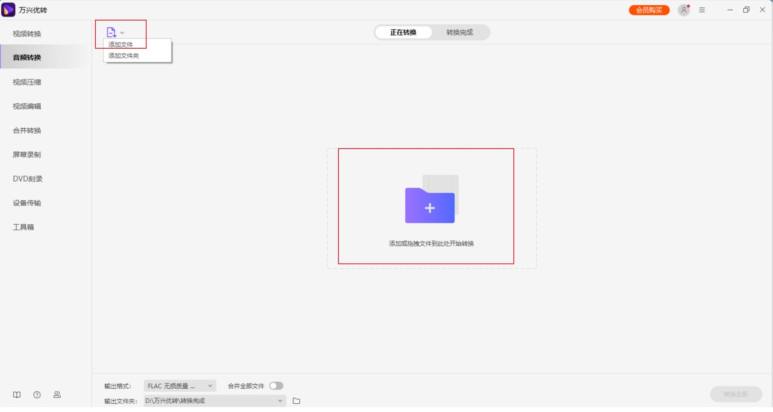This screenshot has width=773, height=412.
Task: Open the user guide book icon
Action: (x=16, y=394)
